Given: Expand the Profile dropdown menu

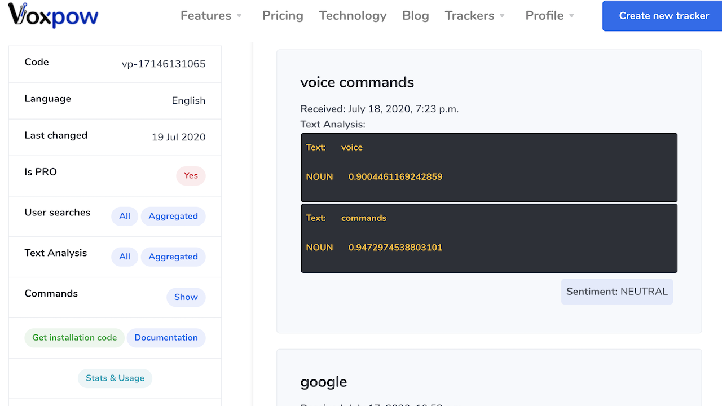Looking at the screenshot, I should 549,16.
